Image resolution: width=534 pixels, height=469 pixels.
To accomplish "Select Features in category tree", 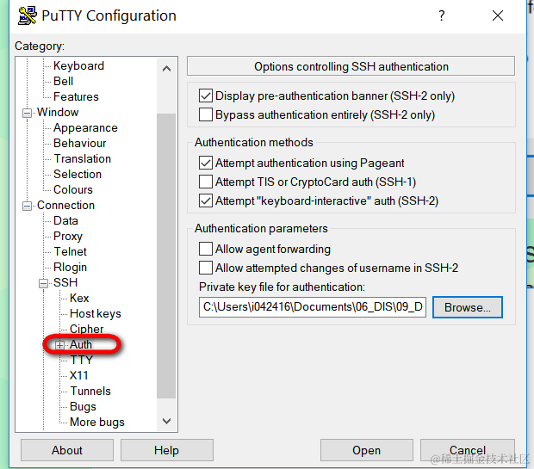I will click(x=76, y=96).
